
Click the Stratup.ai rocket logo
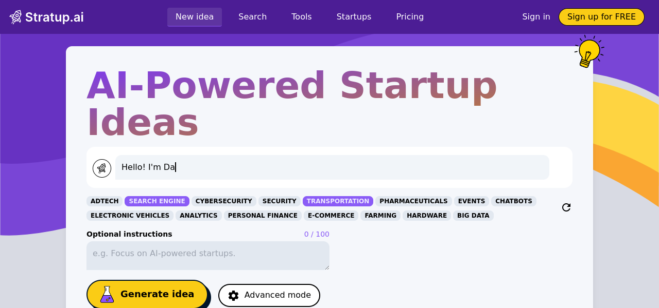(x=16, y=17)
